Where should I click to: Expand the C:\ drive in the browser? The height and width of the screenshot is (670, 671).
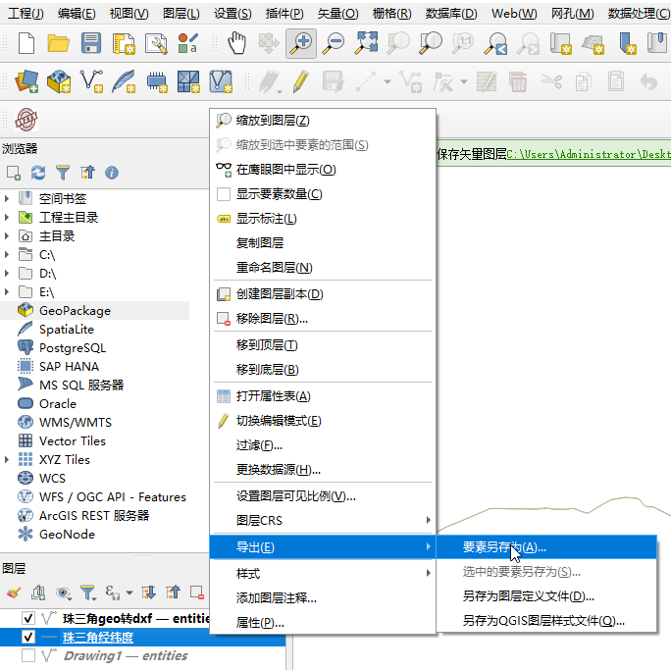8,255
